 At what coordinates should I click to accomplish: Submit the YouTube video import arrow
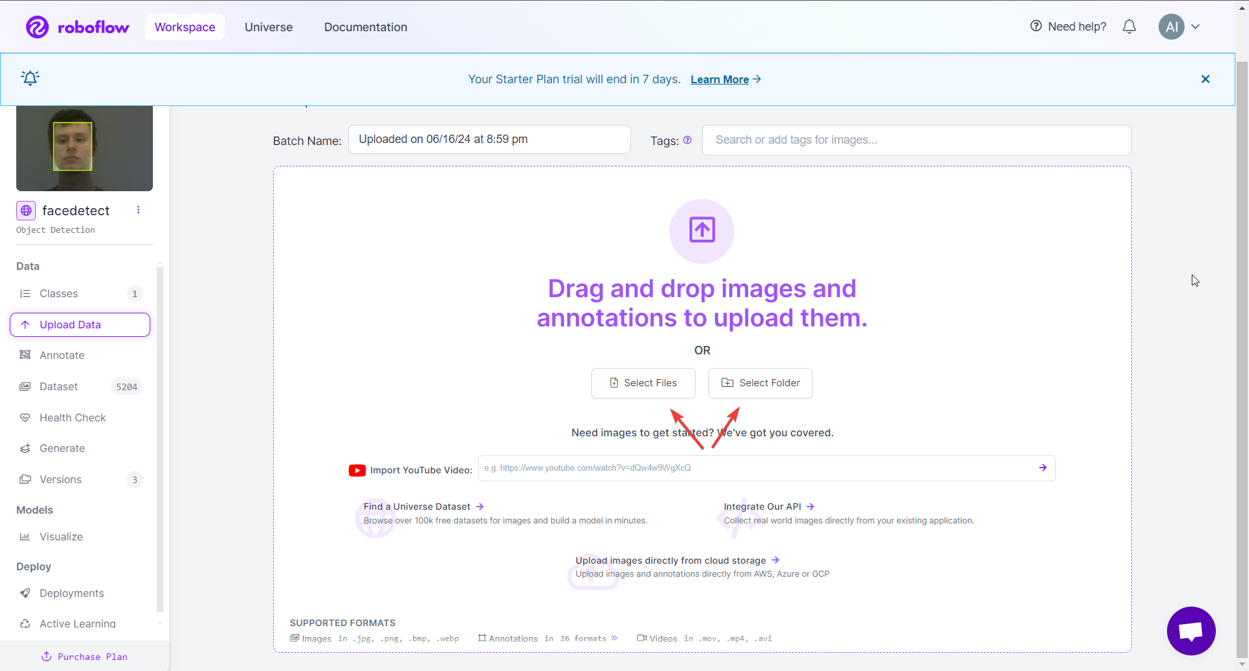click(1042, 467)
